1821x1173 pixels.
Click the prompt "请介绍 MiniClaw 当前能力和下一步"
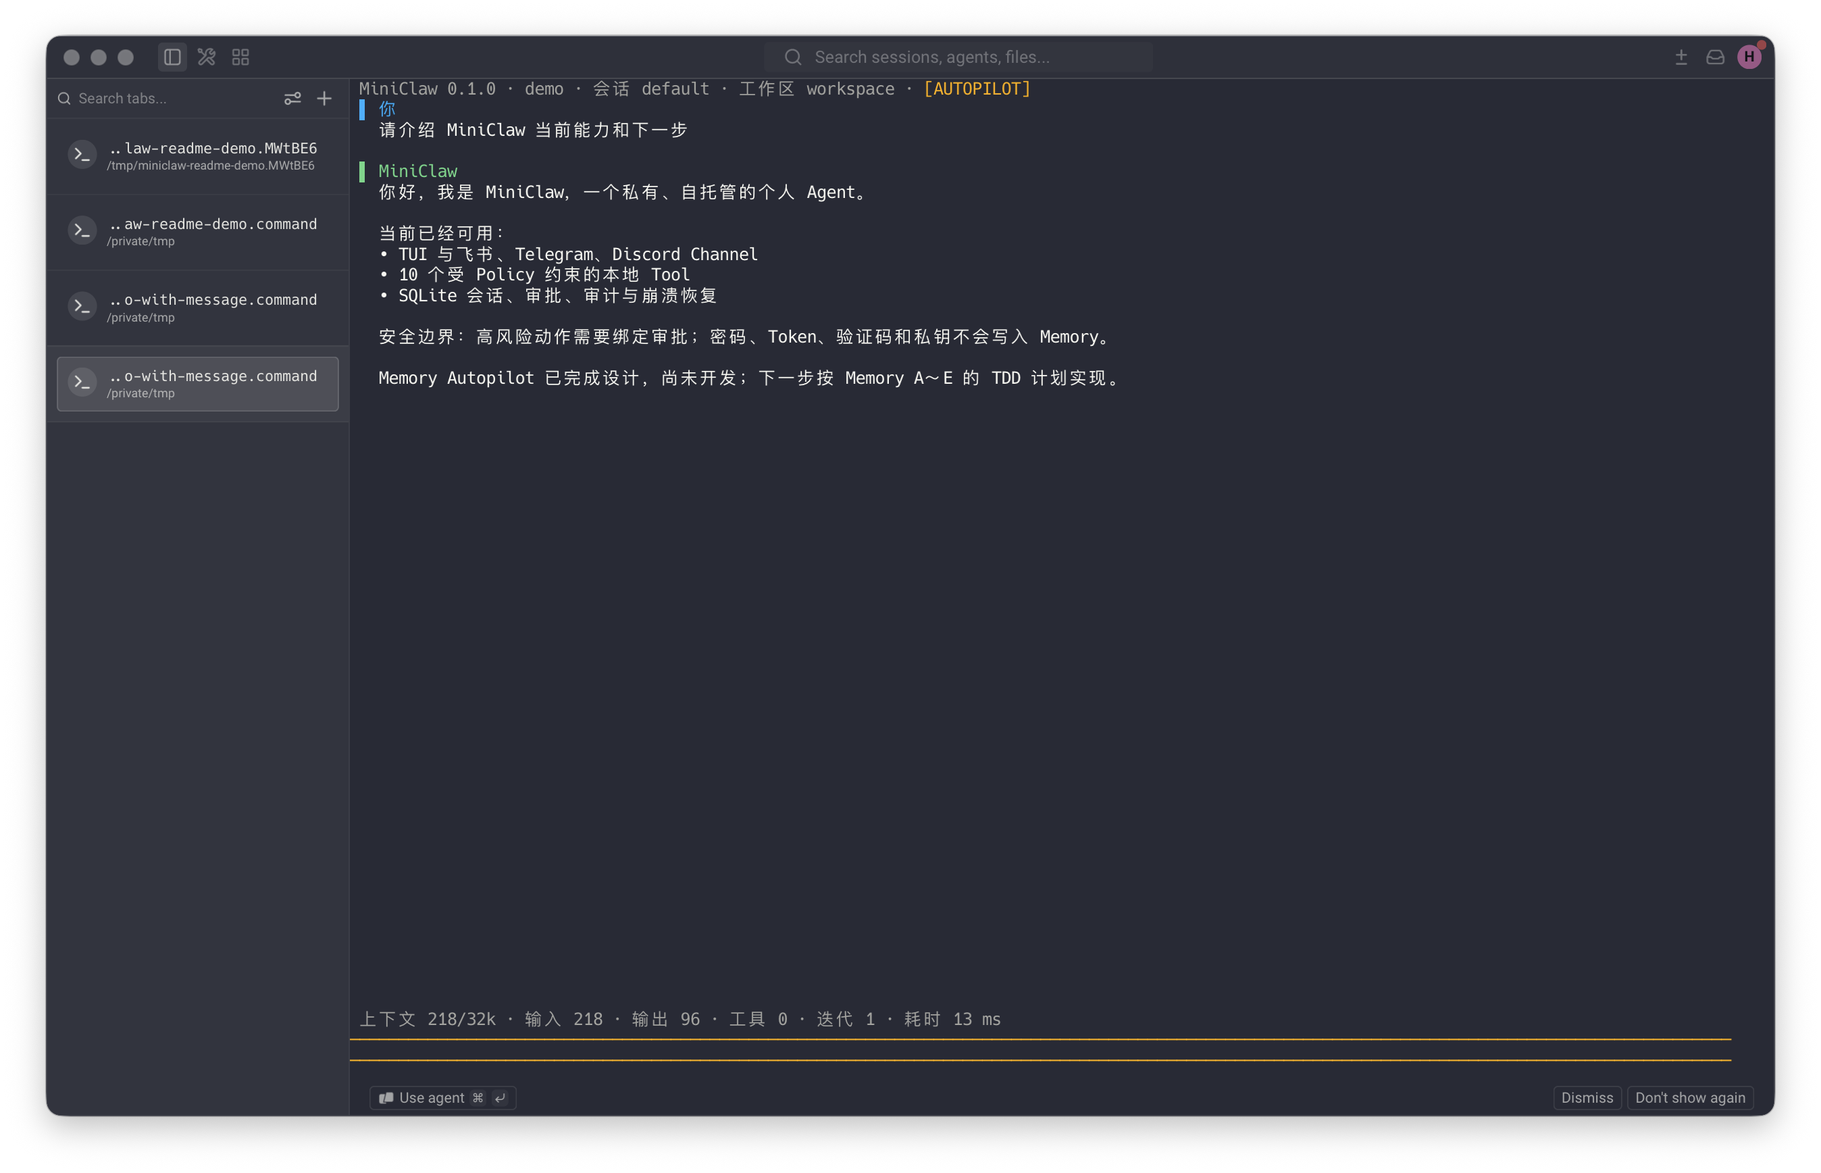click(533, 130)
